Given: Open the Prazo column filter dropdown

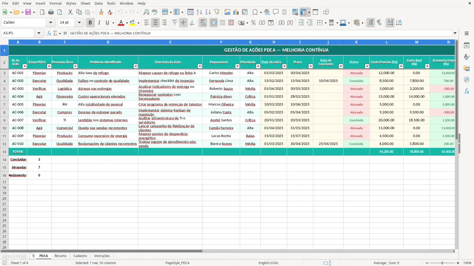Looking at the screenshot, I should (x=310, y=66).
